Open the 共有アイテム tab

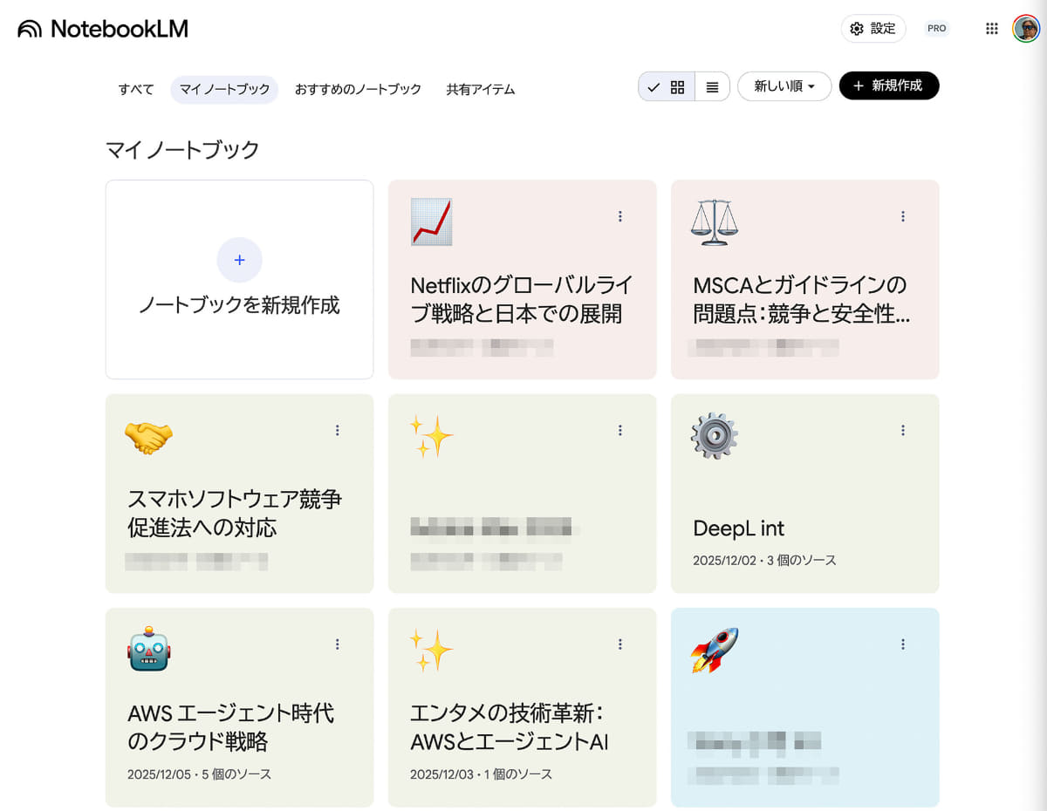pyautogui.click(x=481, y=89)
